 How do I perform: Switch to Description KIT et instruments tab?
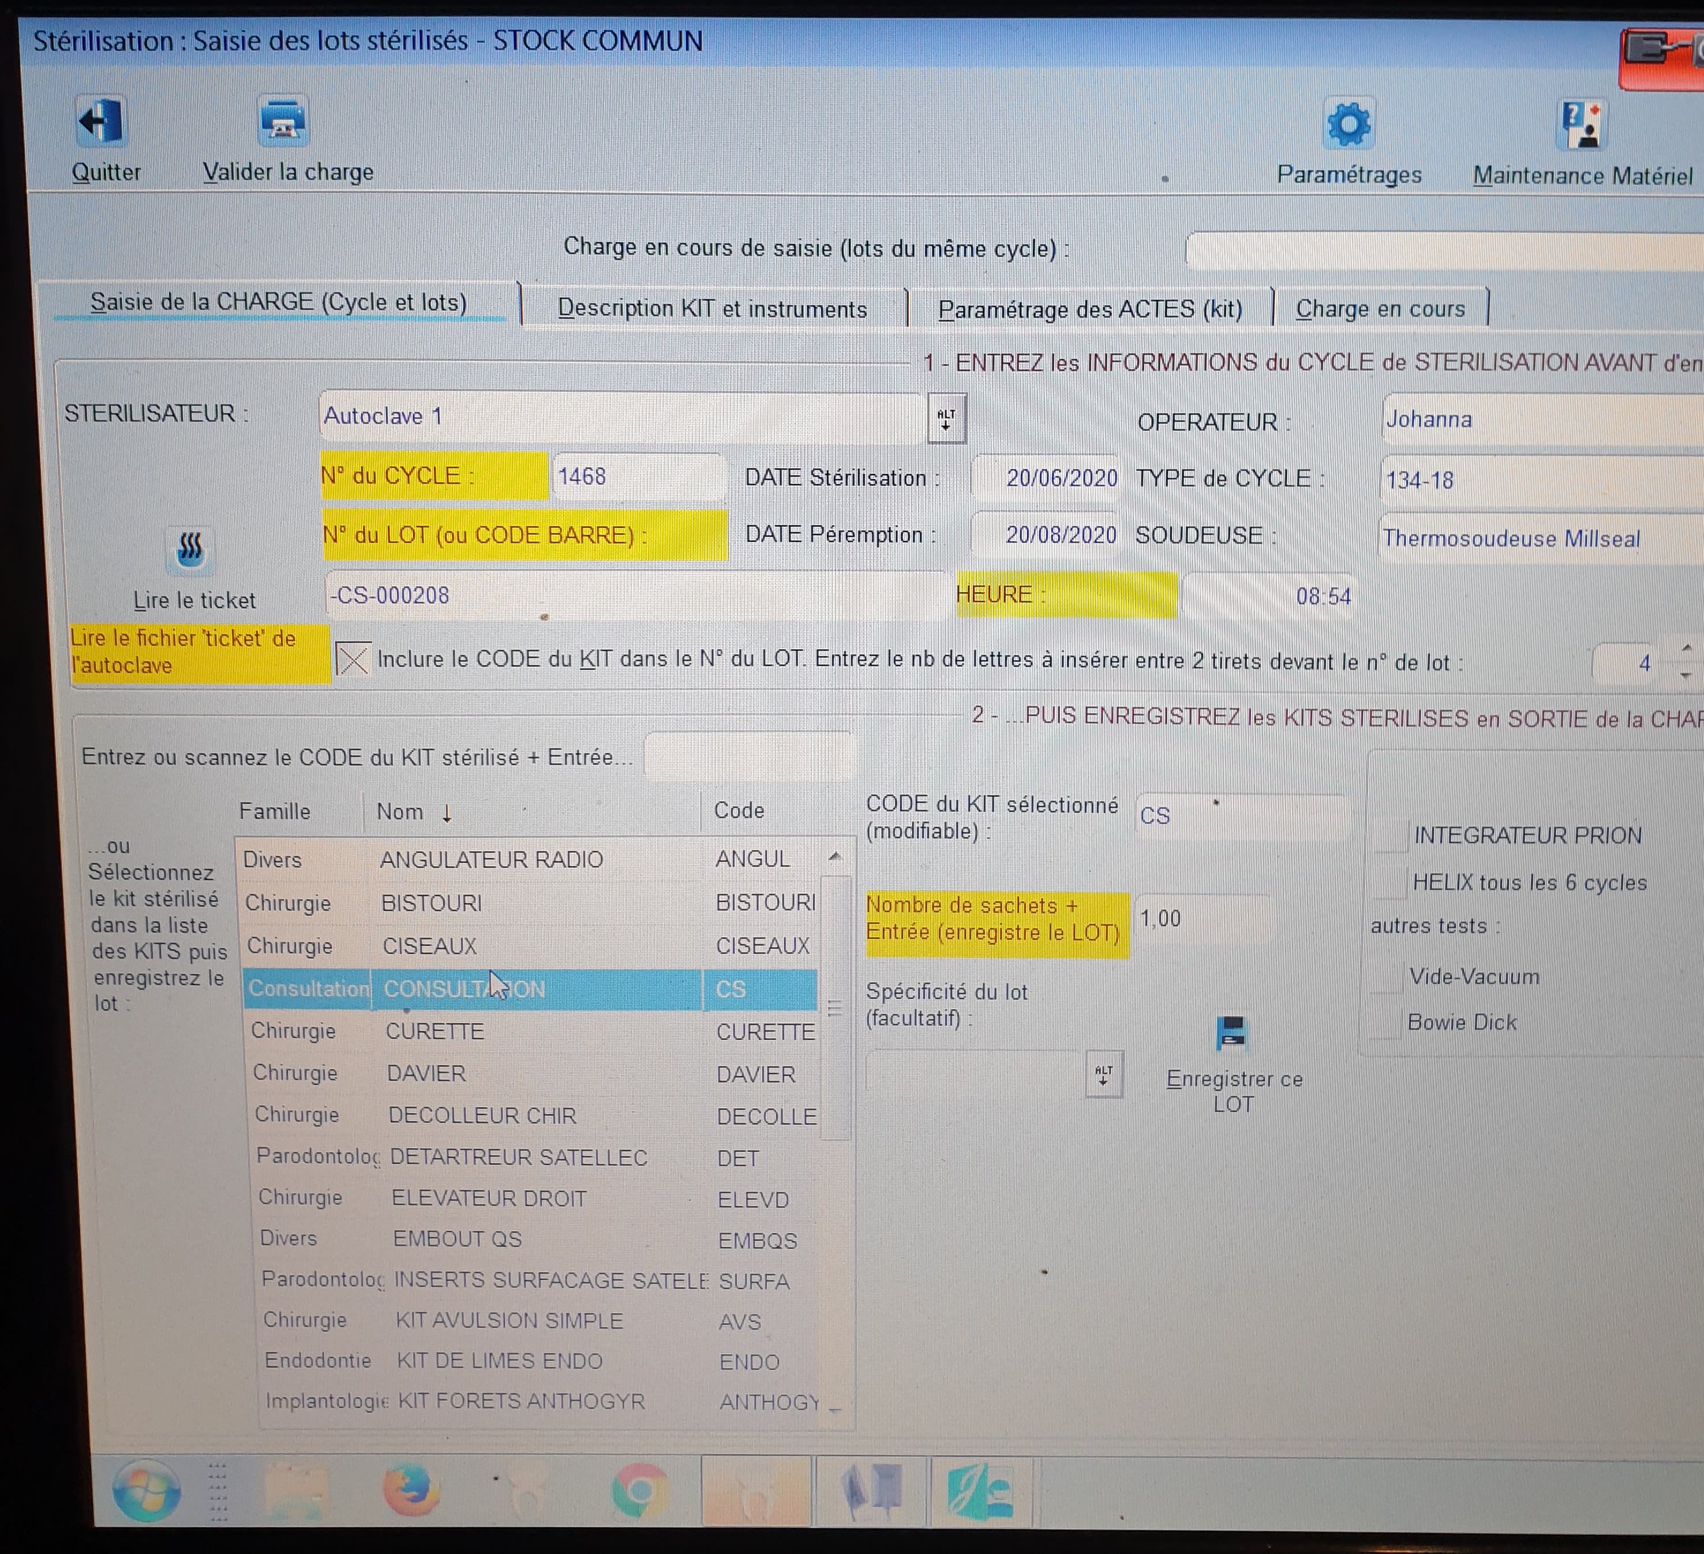tap(711, 309)
